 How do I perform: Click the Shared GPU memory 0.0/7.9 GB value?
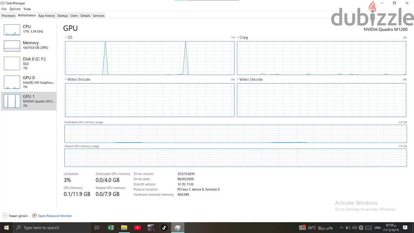pyautogui.click(x=108, y=194)
